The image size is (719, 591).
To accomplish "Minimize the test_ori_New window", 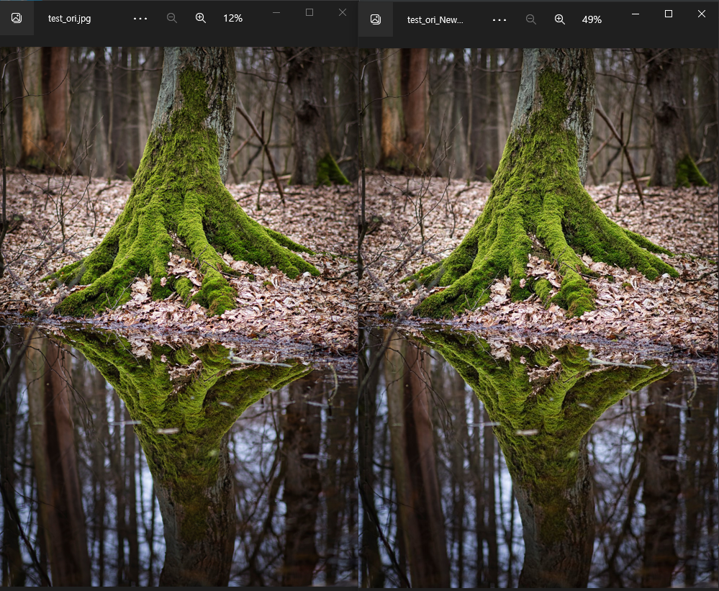I will click(636, 14).
